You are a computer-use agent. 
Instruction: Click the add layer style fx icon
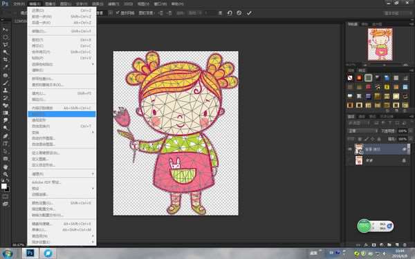[x=366, y=245]
